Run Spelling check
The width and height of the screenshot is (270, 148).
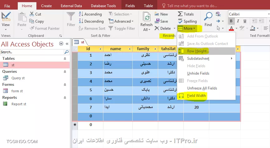[187, 21]
